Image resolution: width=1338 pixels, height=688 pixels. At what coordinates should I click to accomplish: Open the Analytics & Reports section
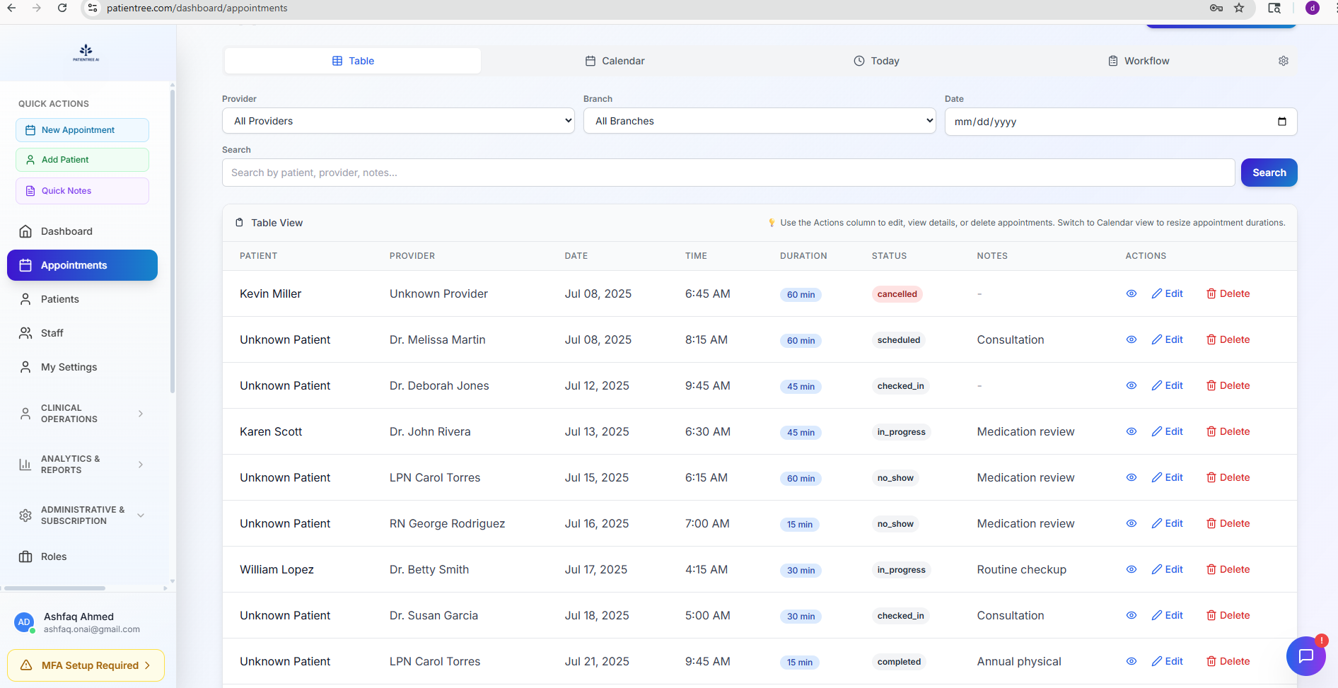[75, 464]
